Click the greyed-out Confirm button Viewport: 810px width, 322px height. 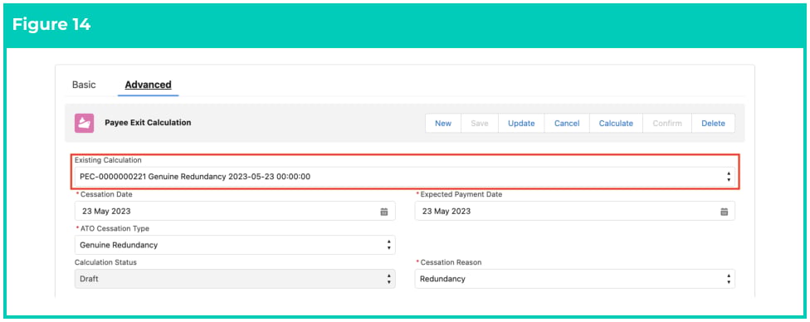pyautogui.click(x=667, y=124)
